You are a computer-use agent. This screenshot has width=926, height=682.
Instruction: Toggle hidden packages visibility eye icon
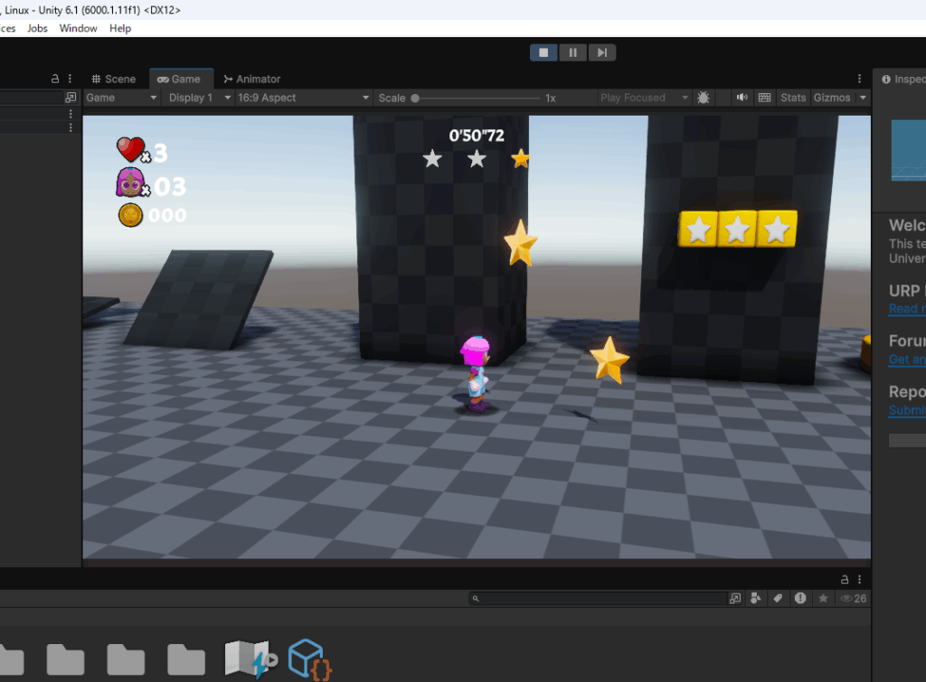tap(853, 598)
